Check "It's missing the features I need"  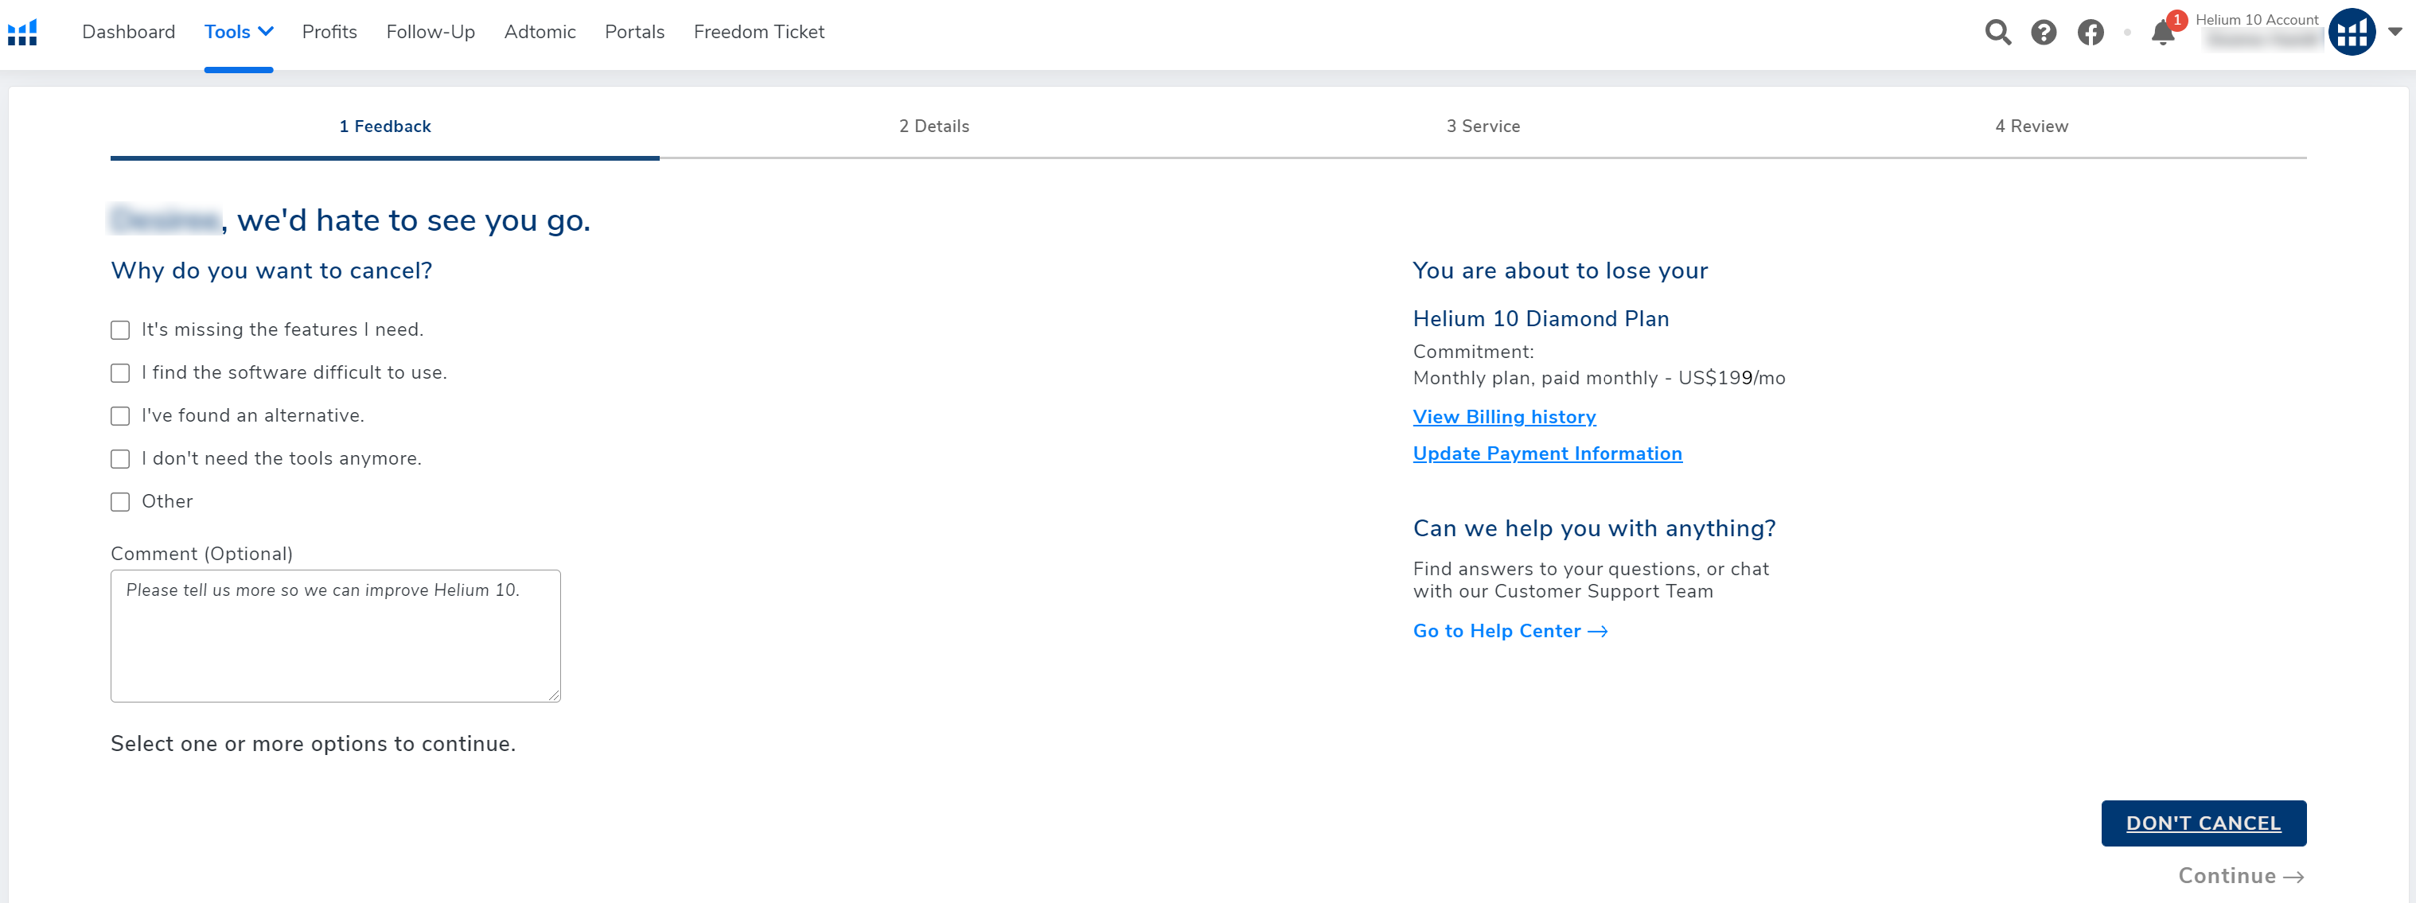(120, 330)
